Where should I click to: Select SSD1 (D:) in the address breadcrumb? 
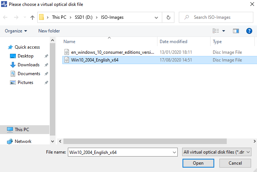pyautogui.click(x=84, y=17)
